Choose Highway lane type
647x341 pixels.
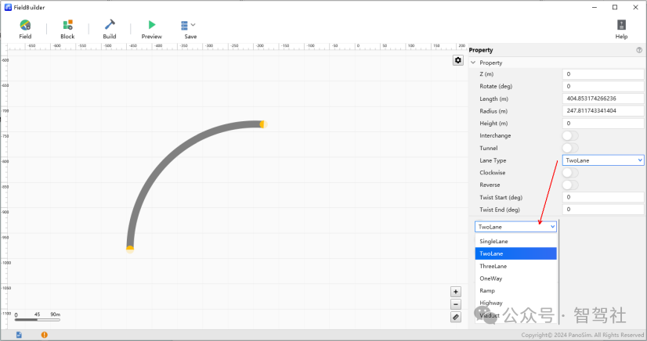click(x=515, y=303)
